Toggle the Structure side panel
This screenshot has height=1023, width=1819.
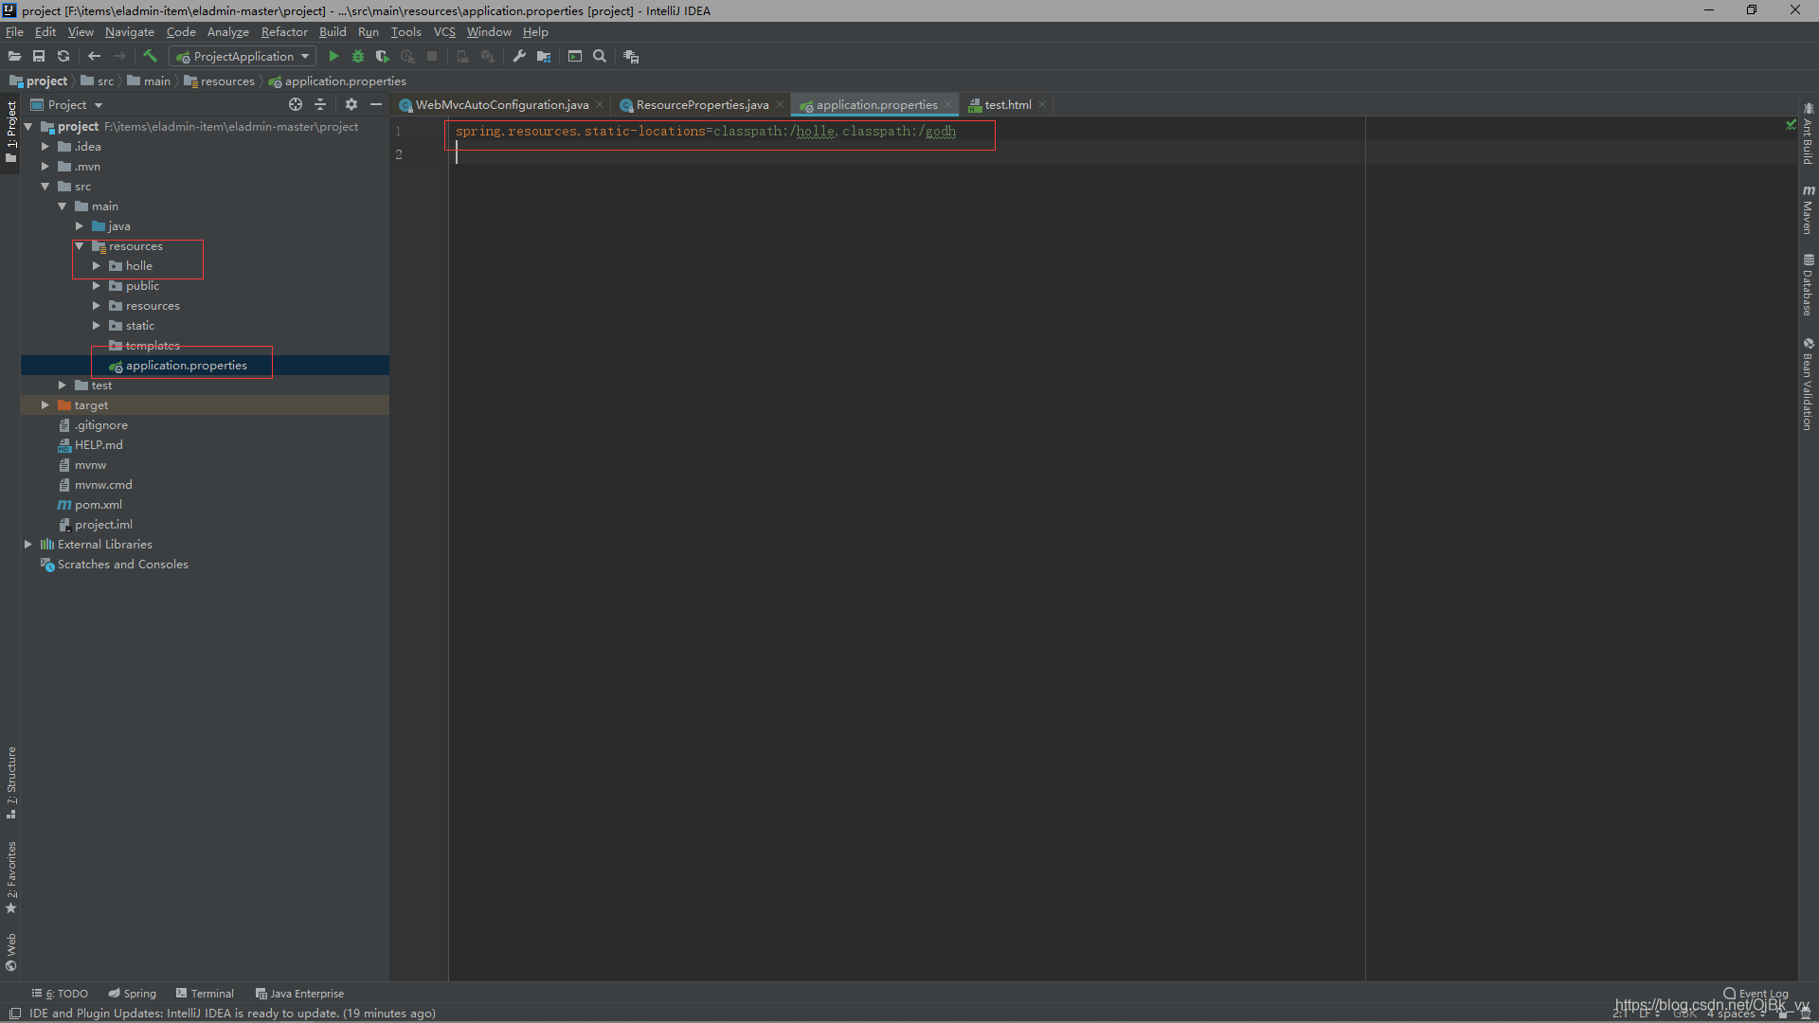pos(11,782)
